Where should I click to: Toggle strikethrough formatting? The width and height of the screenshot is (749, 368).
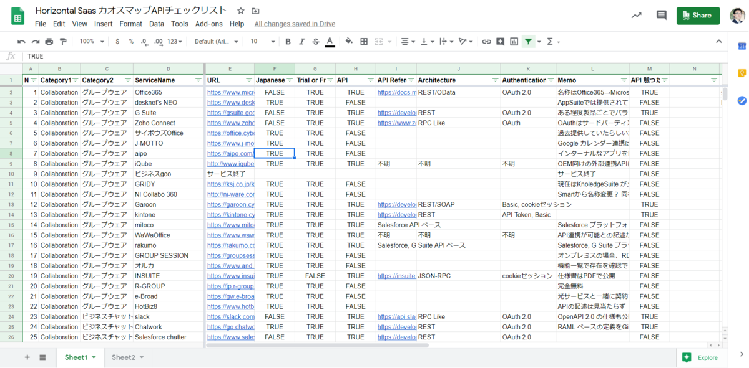click(x=315, y=42)
